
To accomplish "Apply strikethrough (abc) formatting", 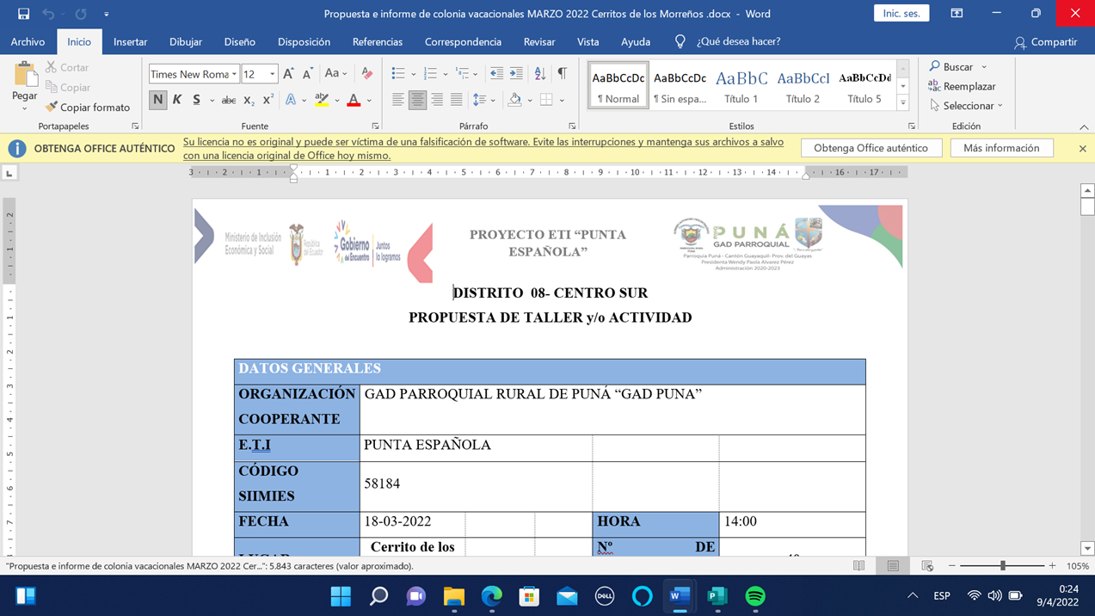I will click(x=228, y=101).
